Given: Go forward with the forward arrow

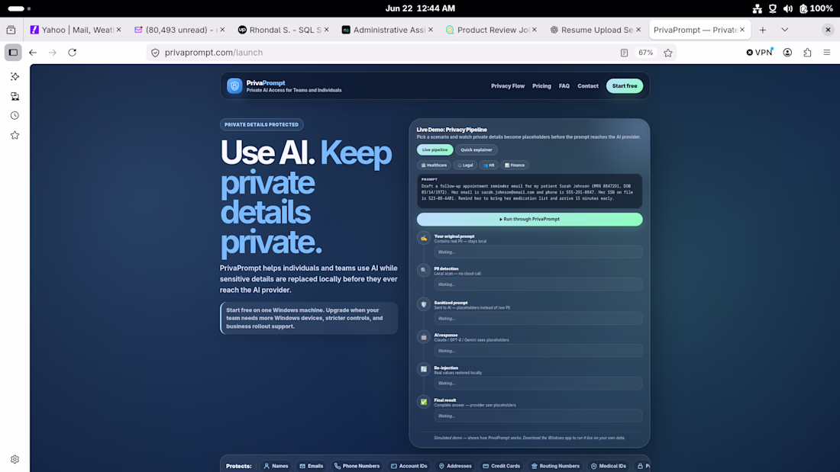Looking at the screenshot, I should tap(53, 53).
